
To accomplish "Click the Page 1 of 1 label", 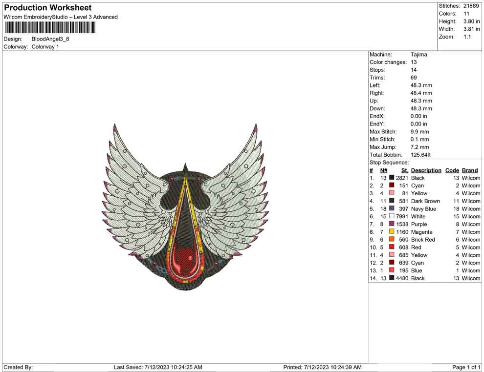I will pyautogui.click(x=466, y=367).
